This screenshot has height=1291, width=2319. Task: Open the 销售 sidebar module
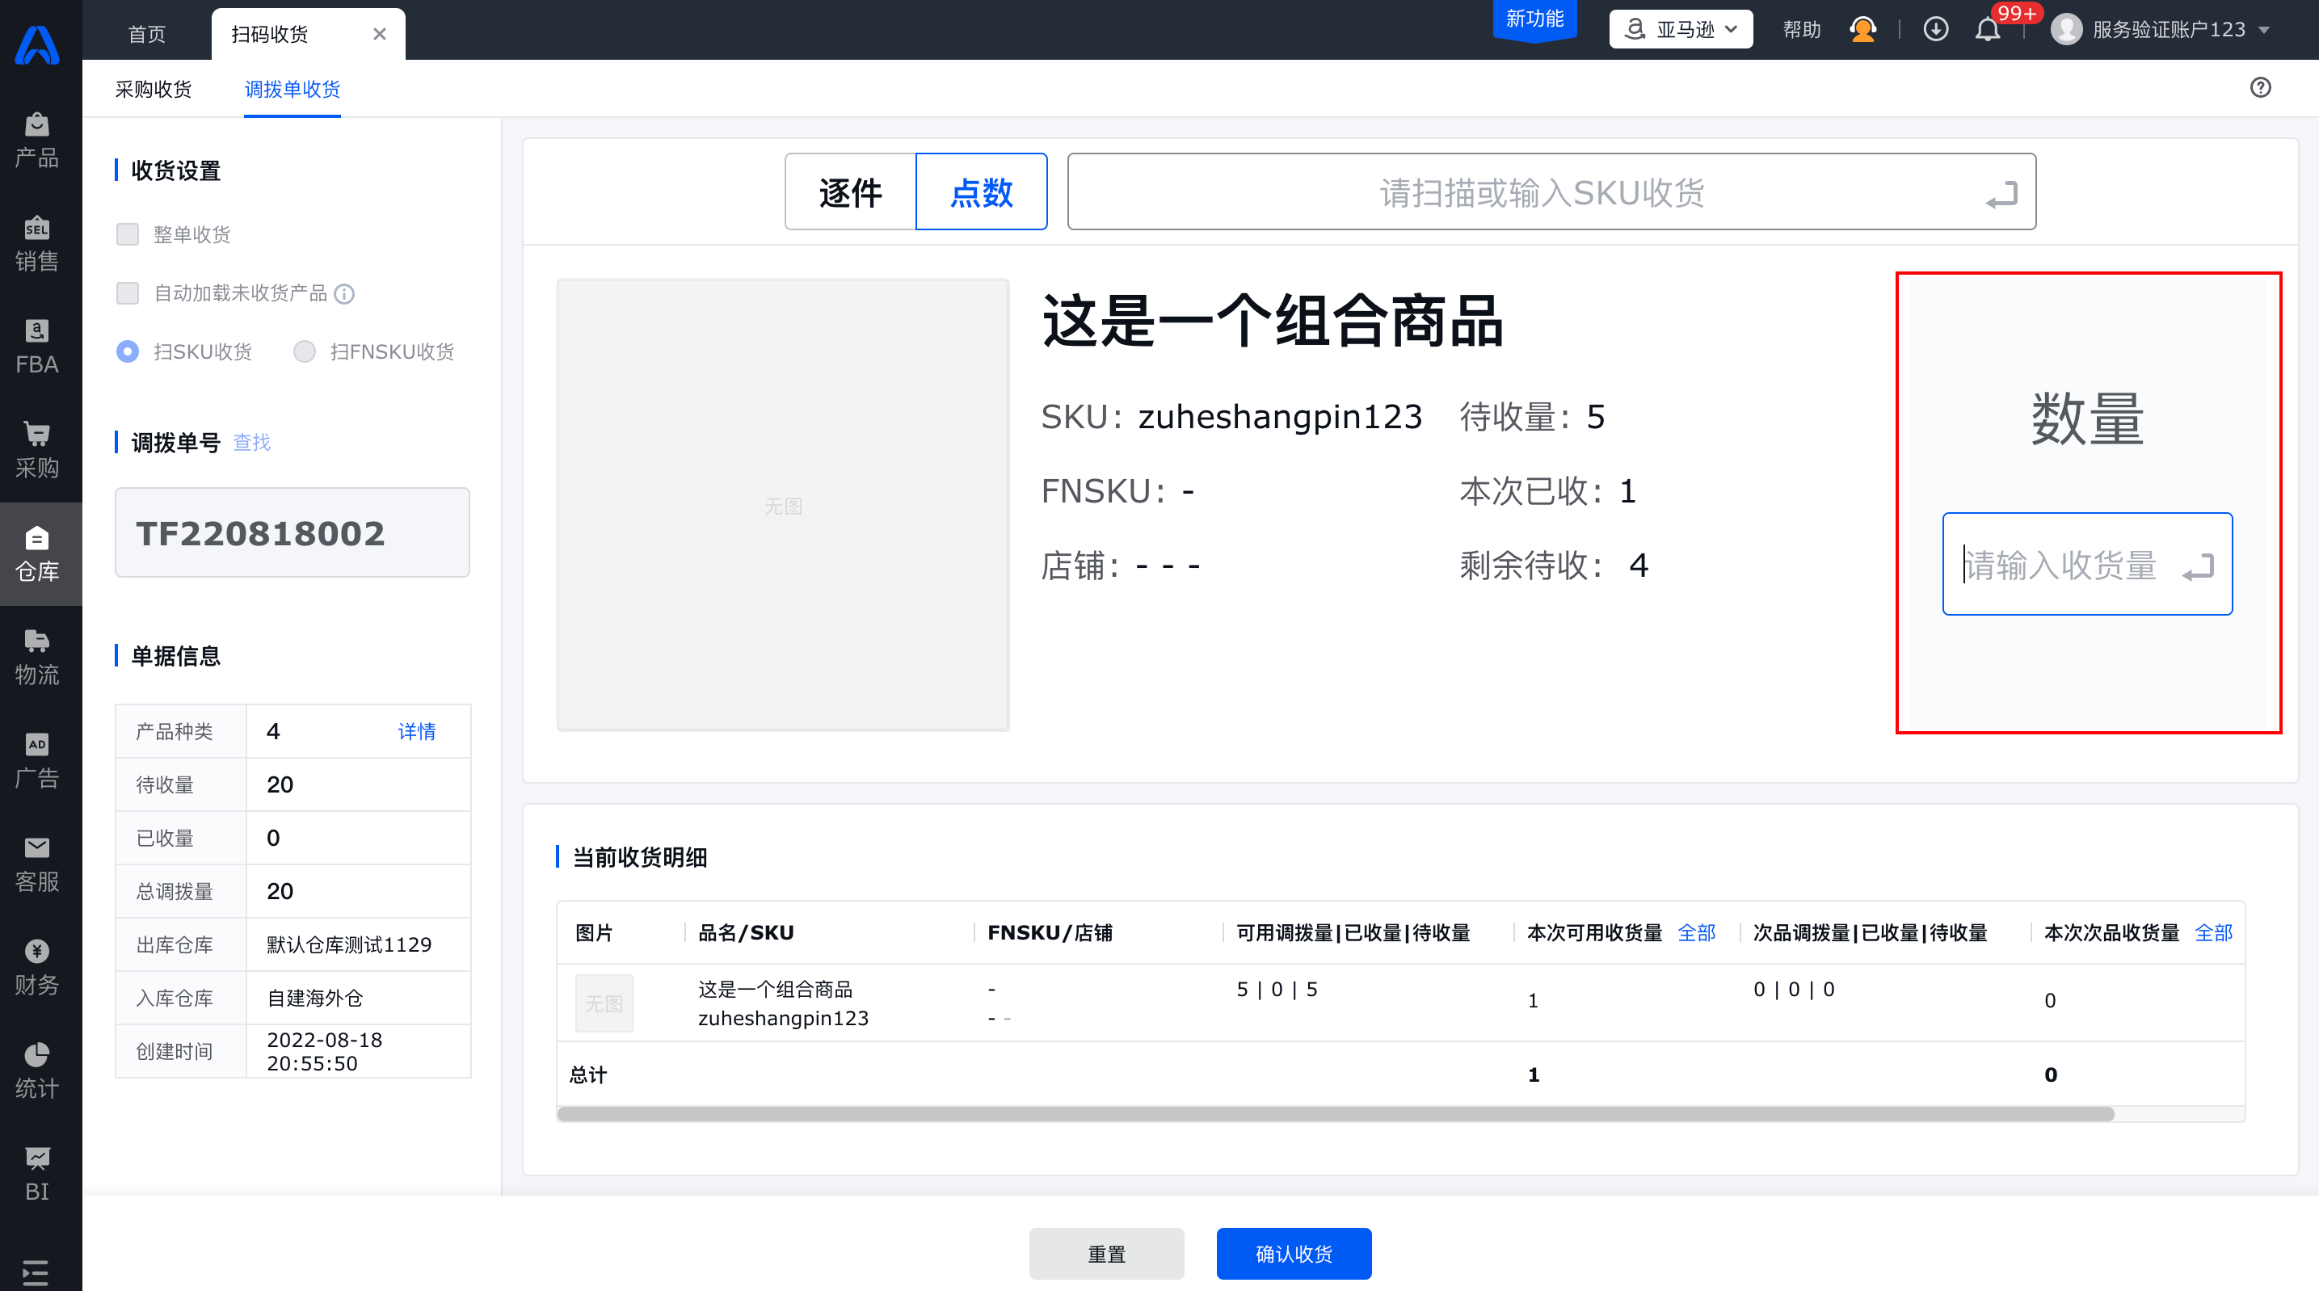(x=37, y=244)
